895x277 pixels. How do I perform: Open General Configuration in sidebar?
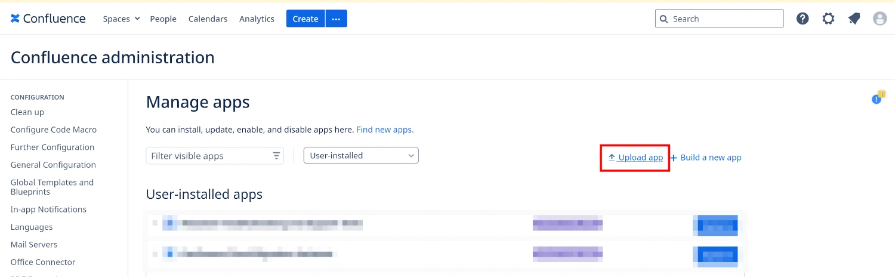(53, 165)
